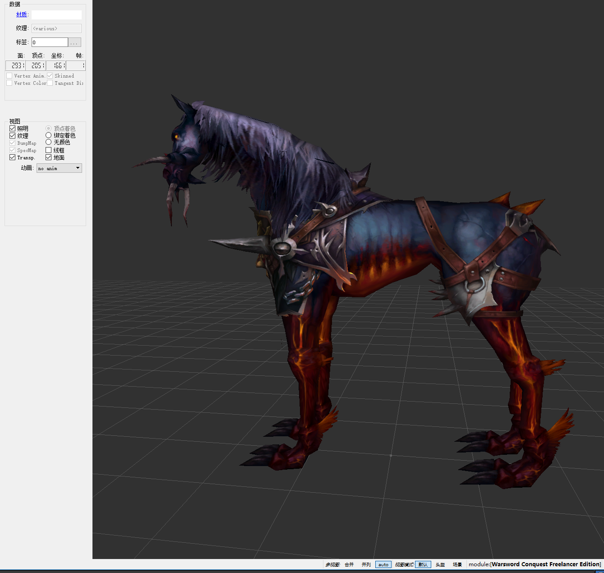Click the 标签 flags input field

tap(50, 42)
